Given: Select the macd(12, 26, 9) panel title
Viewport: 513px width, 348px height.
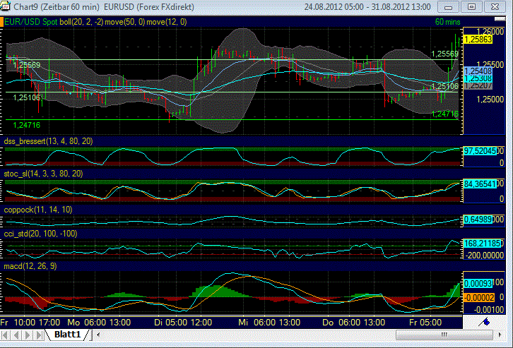Looking at the screenshot, I should 30,266.
